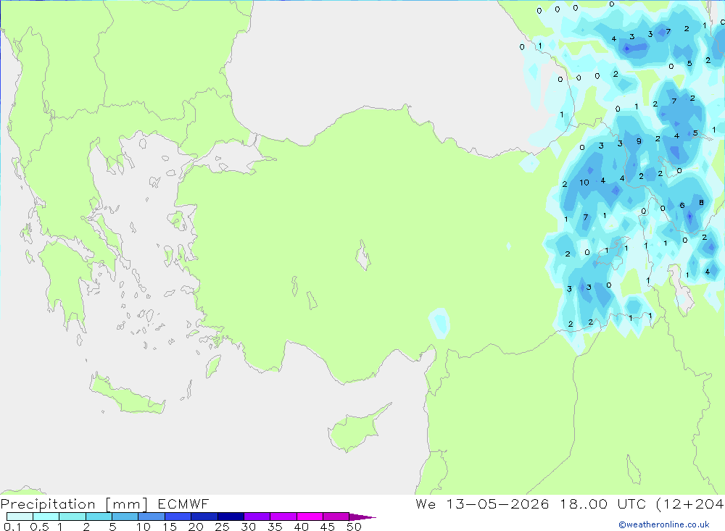The image size is (725, 531).
Task: Click the purple arrow tip ending the legend
Action: click(x=362, y=517)
